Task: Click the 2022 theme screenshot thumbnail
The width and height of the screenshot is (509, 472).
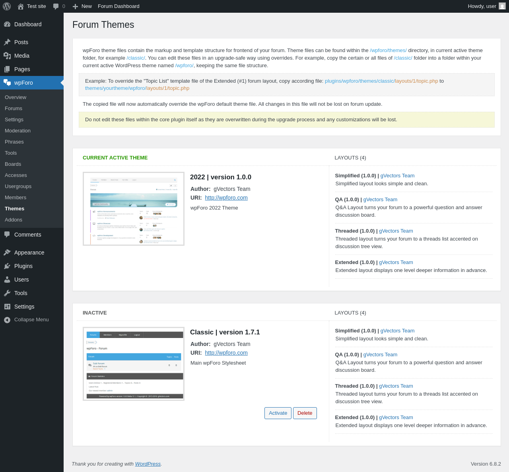Action: tap(134, 209)
